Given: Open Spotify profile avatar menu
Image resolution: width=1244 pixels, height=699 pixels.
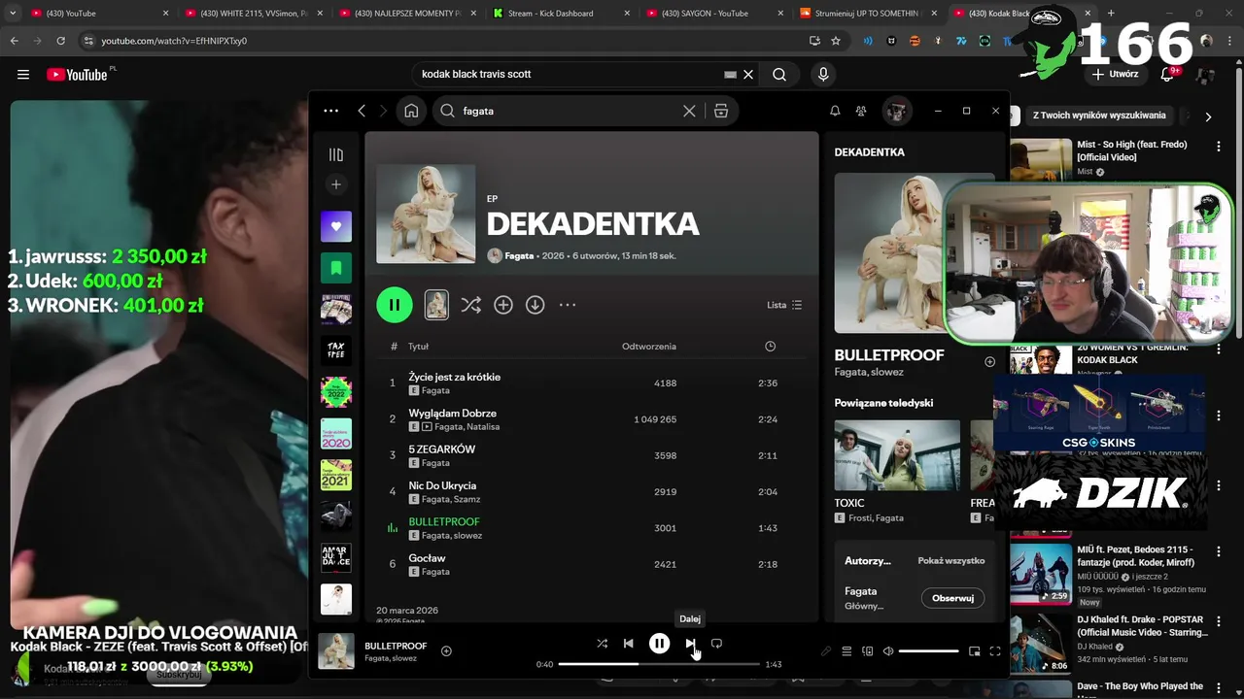Looking at the screenshot, I should coord(896,111).
